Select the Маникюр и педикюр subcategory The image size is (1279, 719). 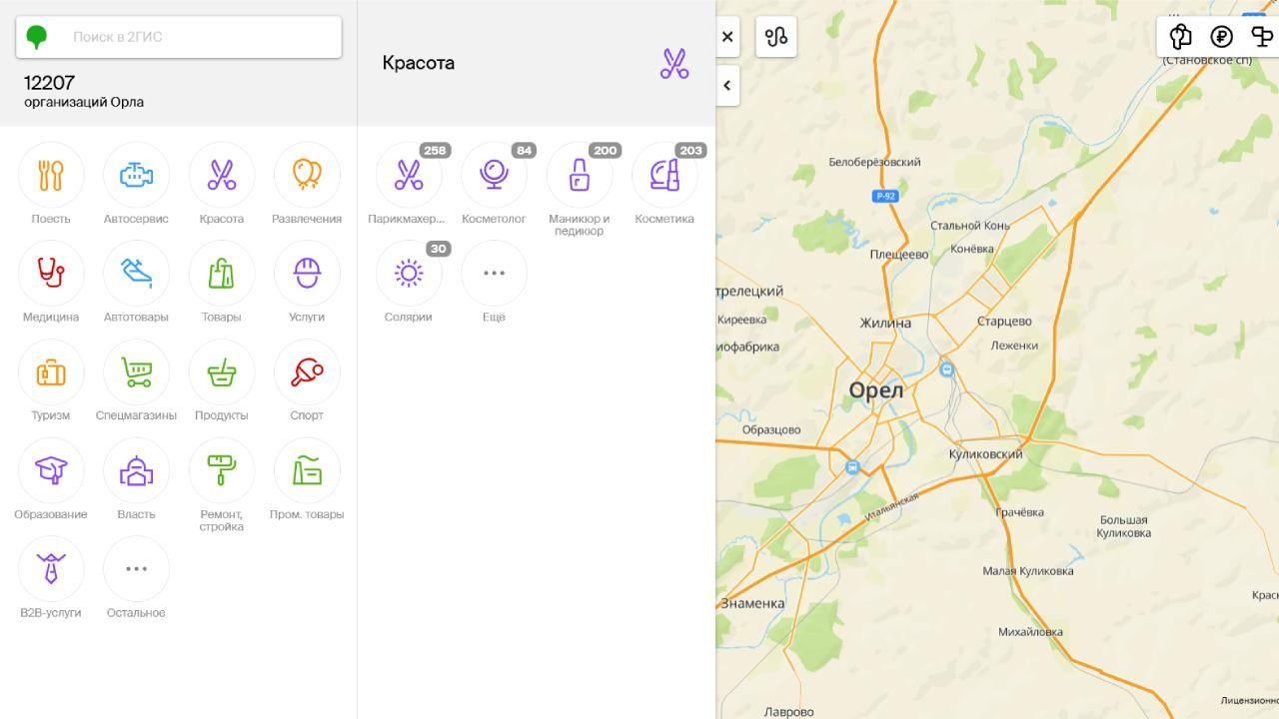pyautogui.click(x=580, y=175)
